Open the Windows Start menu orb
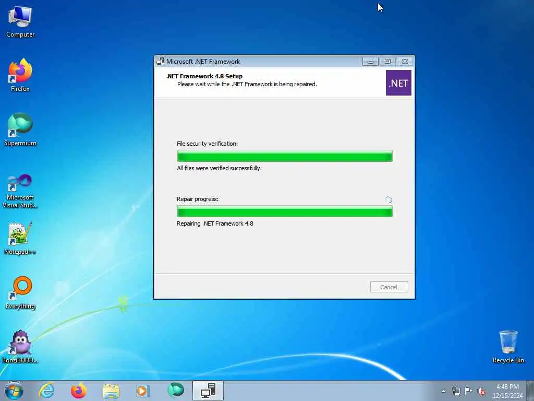 click(14, 391)
